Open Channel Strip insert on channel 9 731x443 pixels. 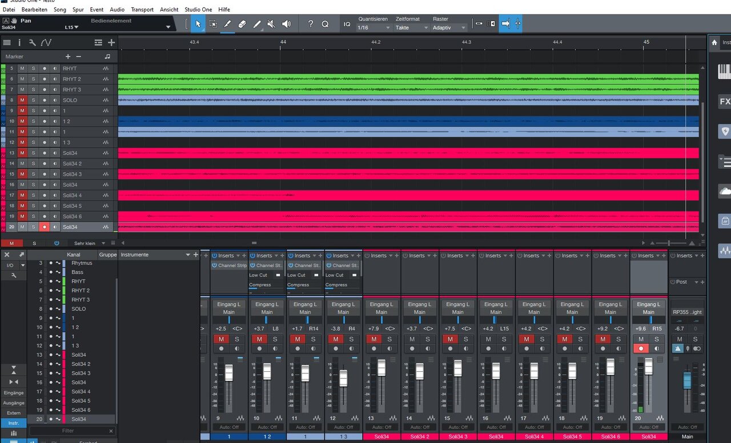point(229,265)
